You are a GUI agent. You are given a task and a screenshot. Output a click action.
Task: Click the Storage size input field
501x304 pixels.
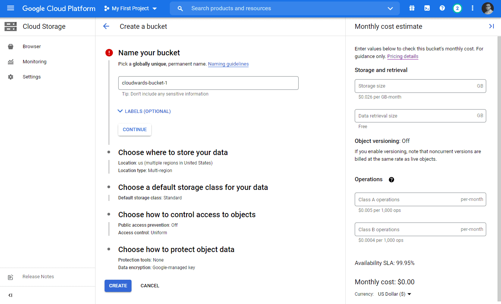tap(420, 86)
